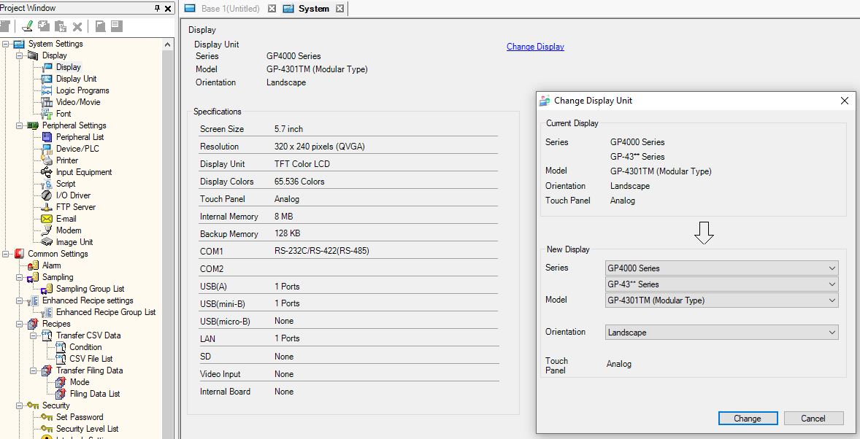
Task: Click the Change button in the dialog
Action: click(x=748, y=418)
